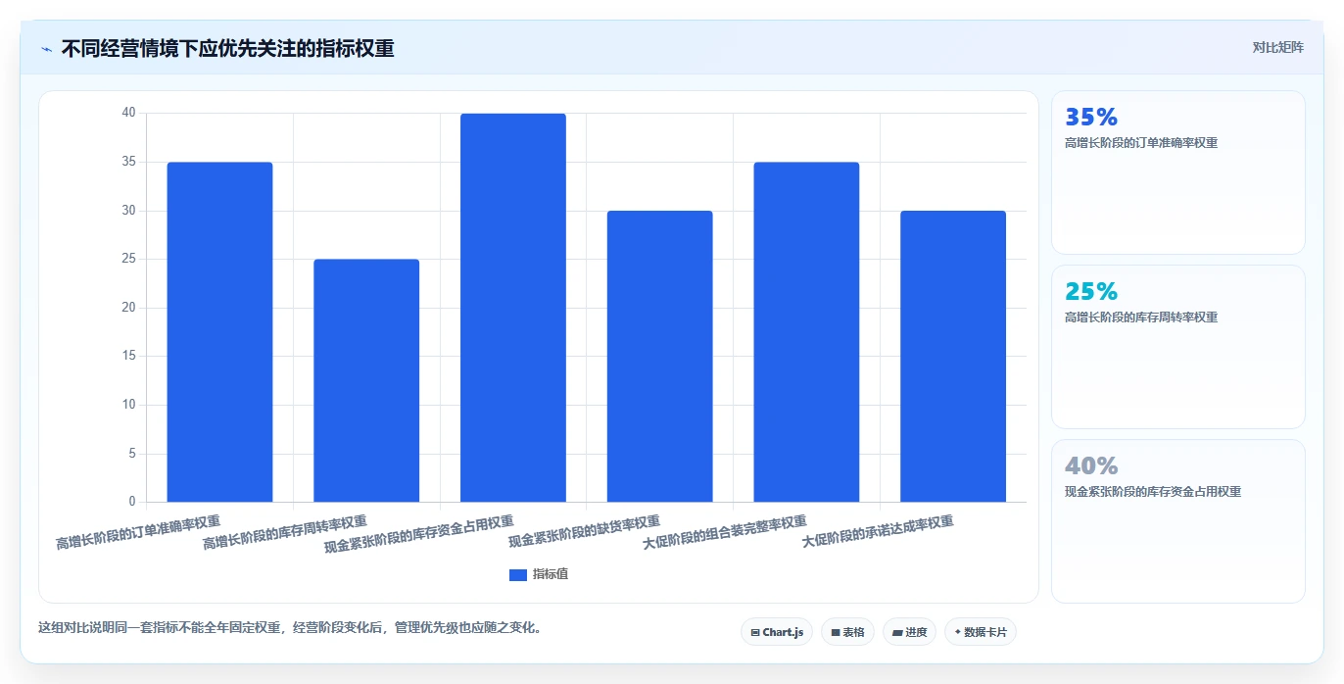Click x-axis label 大促阶段的组合装完整率权重

click(725, 533)
